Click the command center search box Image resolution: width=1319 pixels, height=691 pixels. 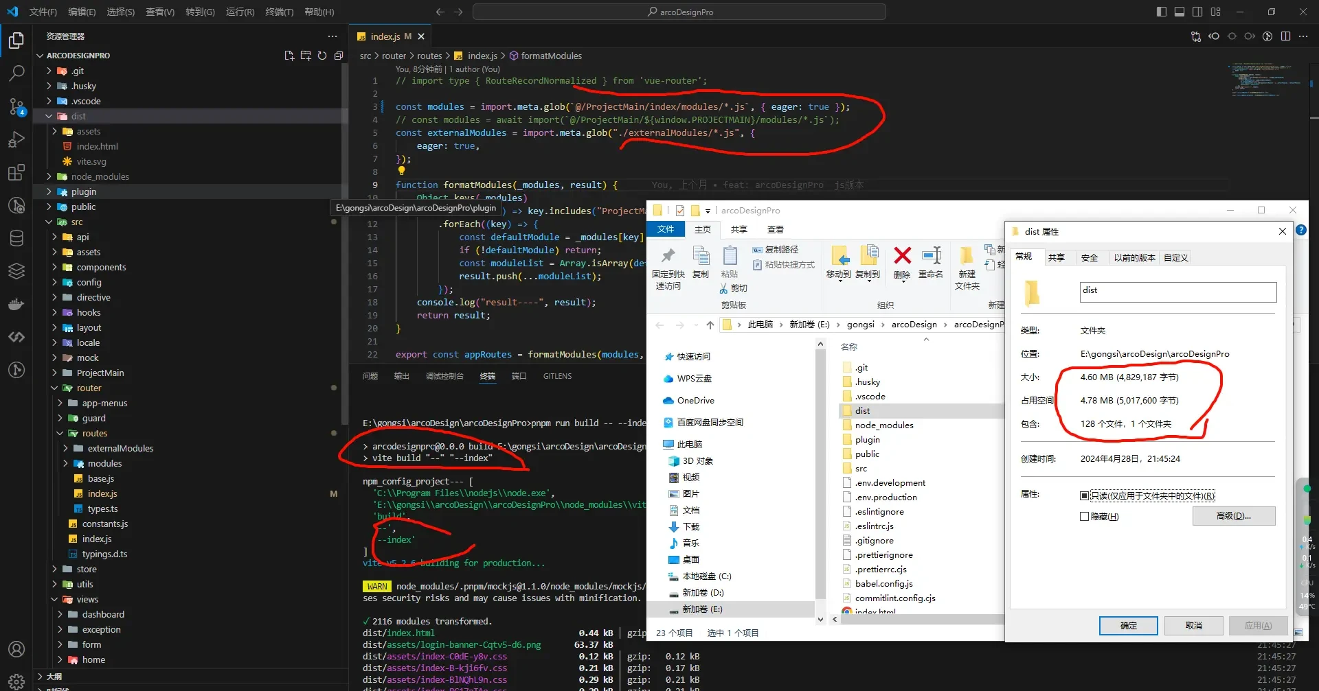[679, 12]
